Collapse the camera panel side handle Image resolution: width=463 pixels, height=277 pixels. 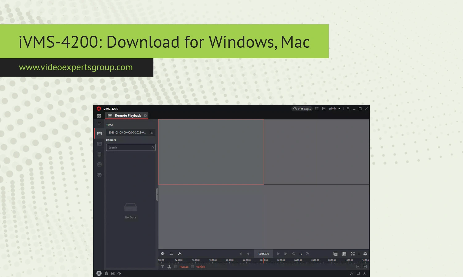point(157,195)
